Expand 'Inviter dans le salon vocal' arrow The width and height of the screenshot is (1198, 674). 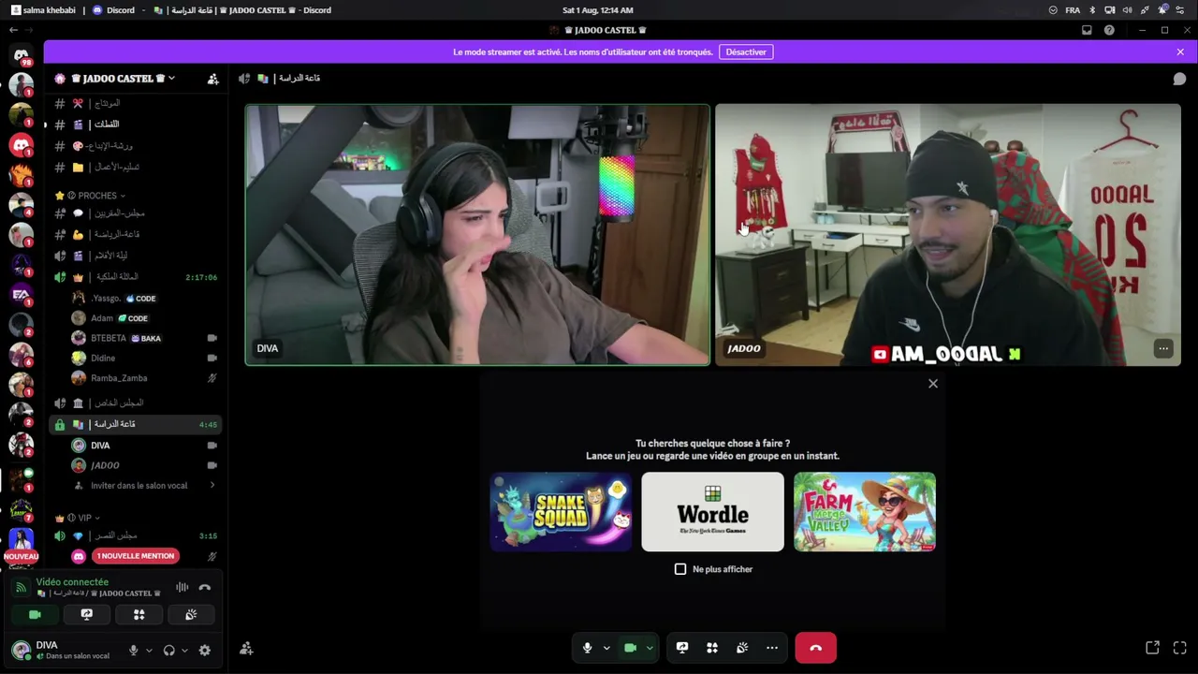tap(212, 485)
